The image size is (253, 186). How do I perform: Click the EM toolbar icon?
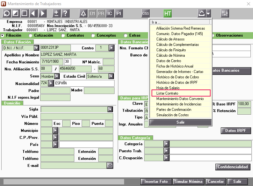click(x=92, y=13)
